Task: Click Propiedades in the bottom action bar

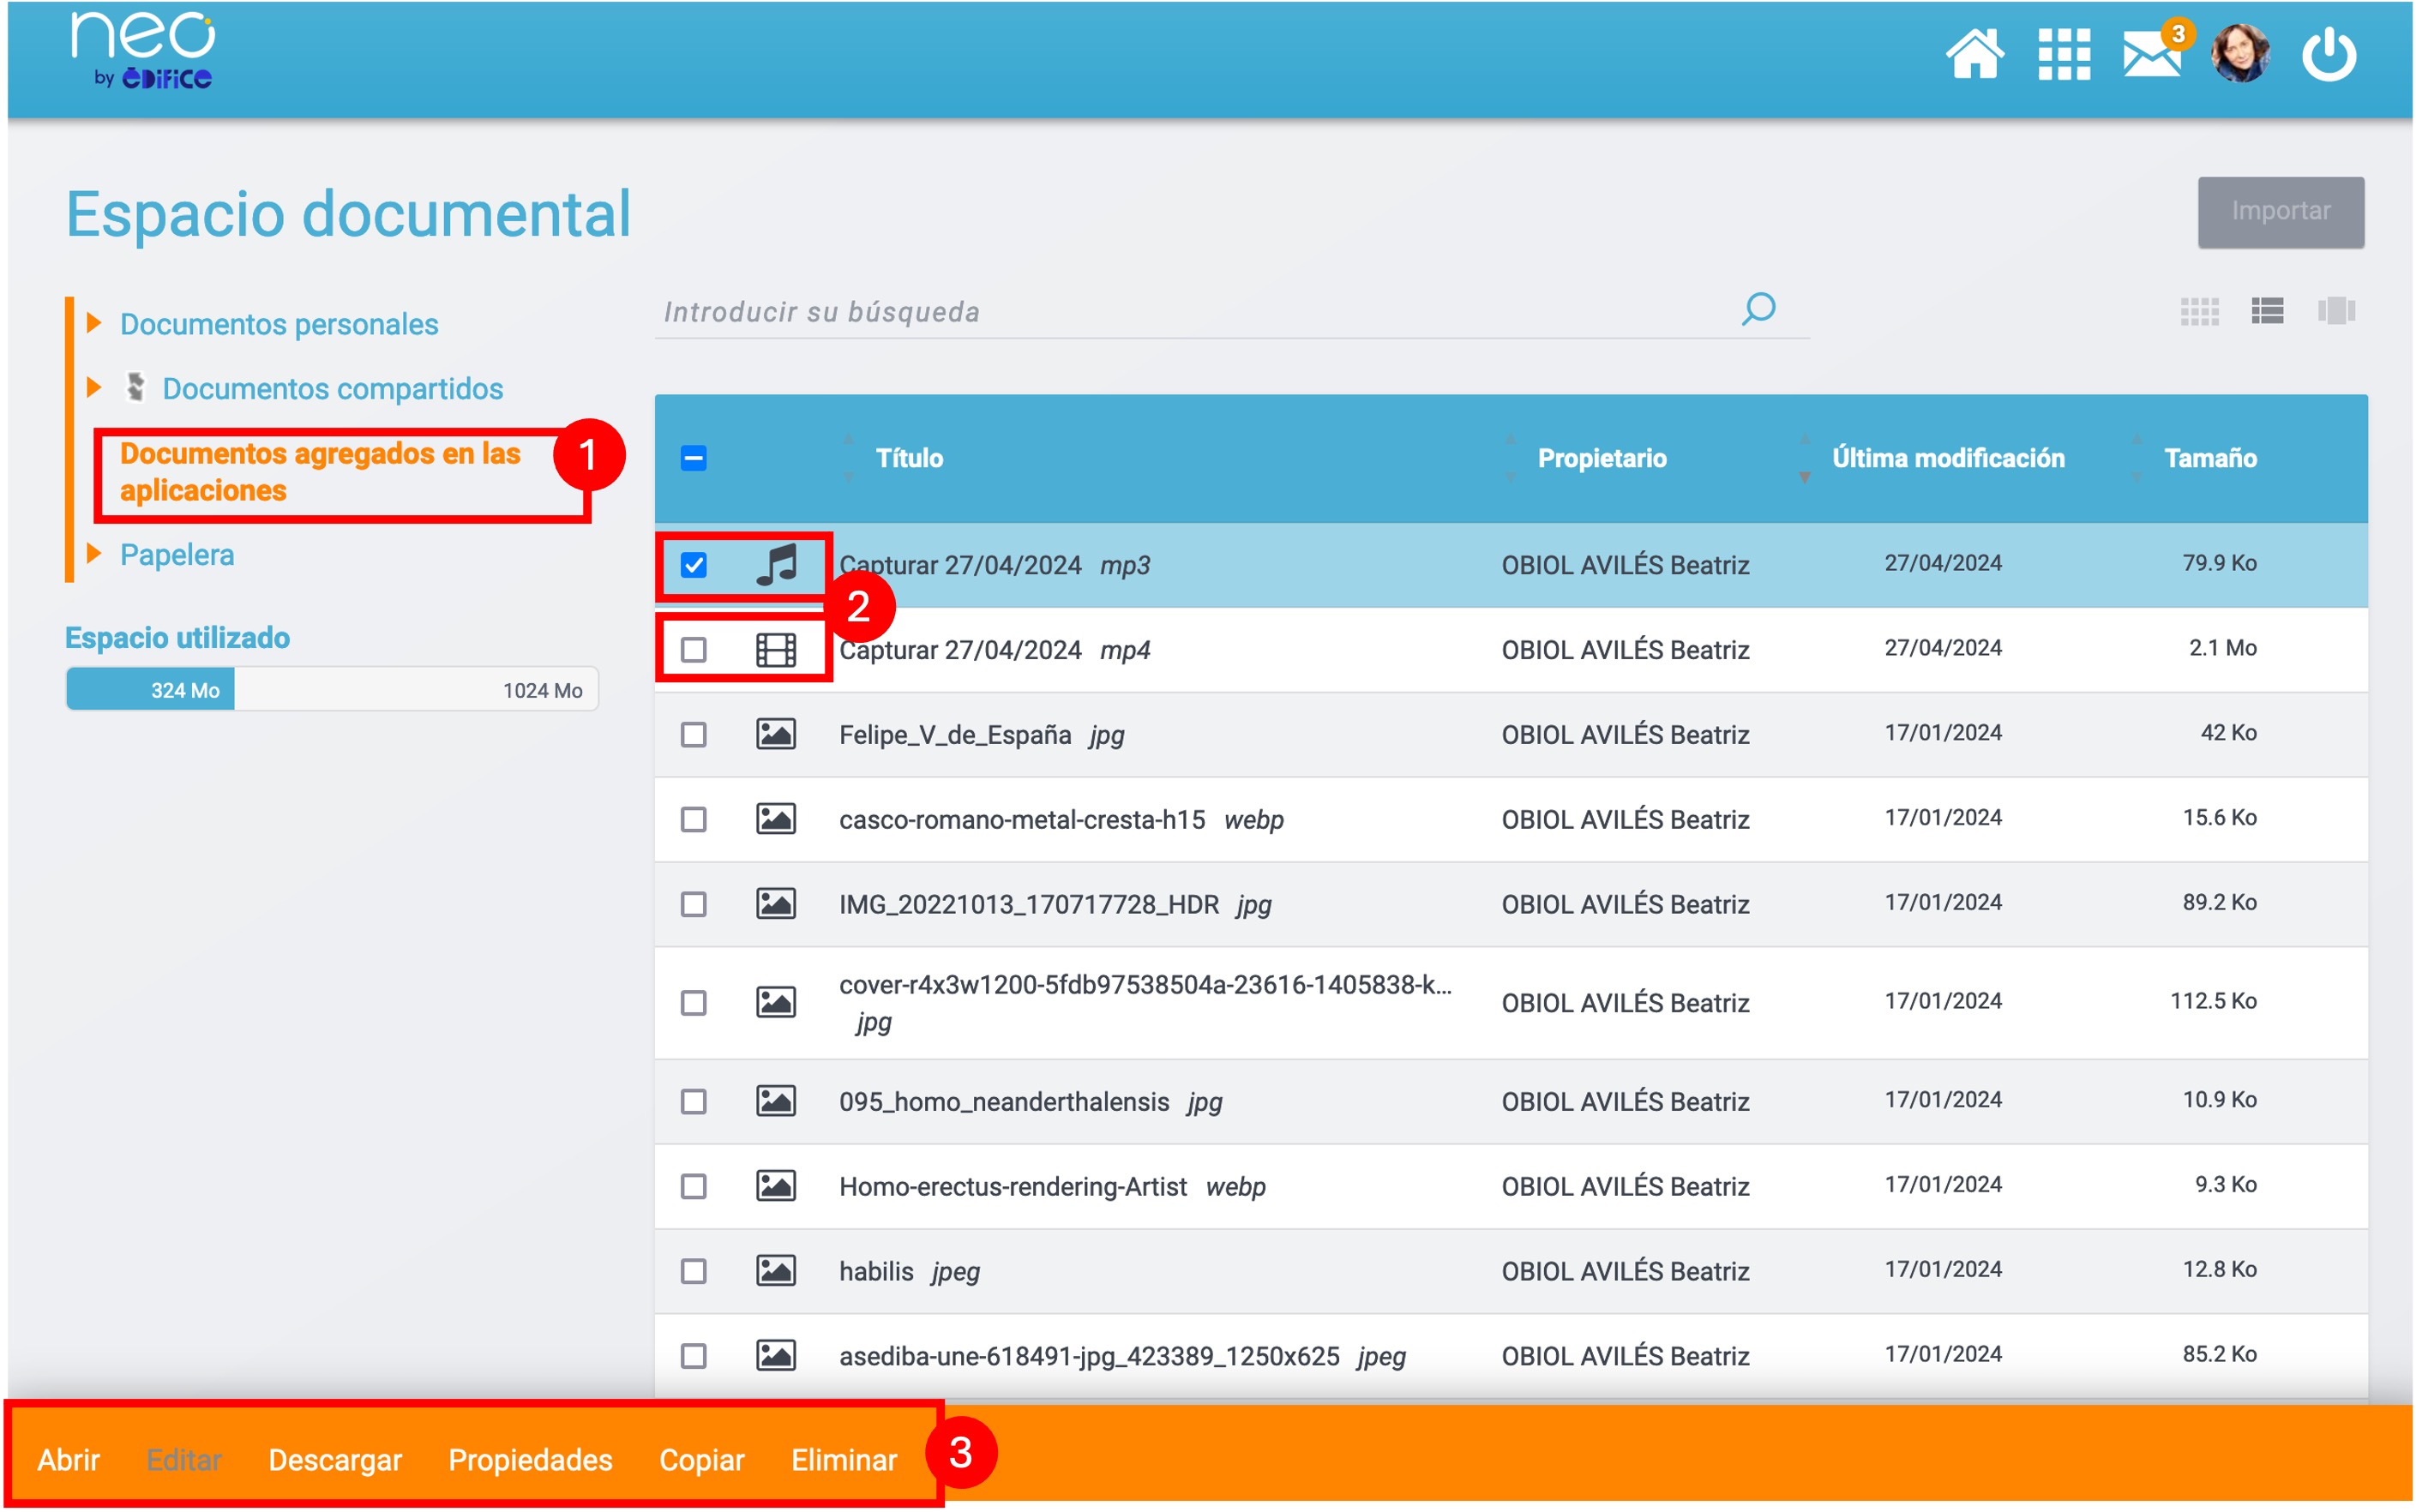Action: pyautogui.click(x=530, y=1459)
